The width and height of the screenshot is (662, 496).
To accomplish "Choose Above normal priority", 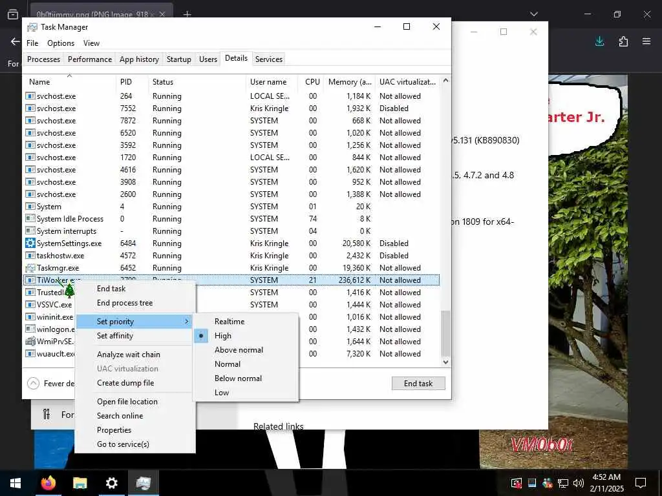I will click(245, 350).
